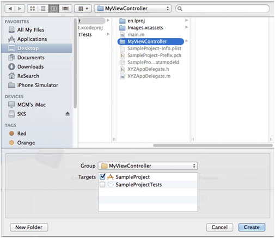Expand arrow next to MyViewController folder
The image size is (275, 238).
point(186,41)
